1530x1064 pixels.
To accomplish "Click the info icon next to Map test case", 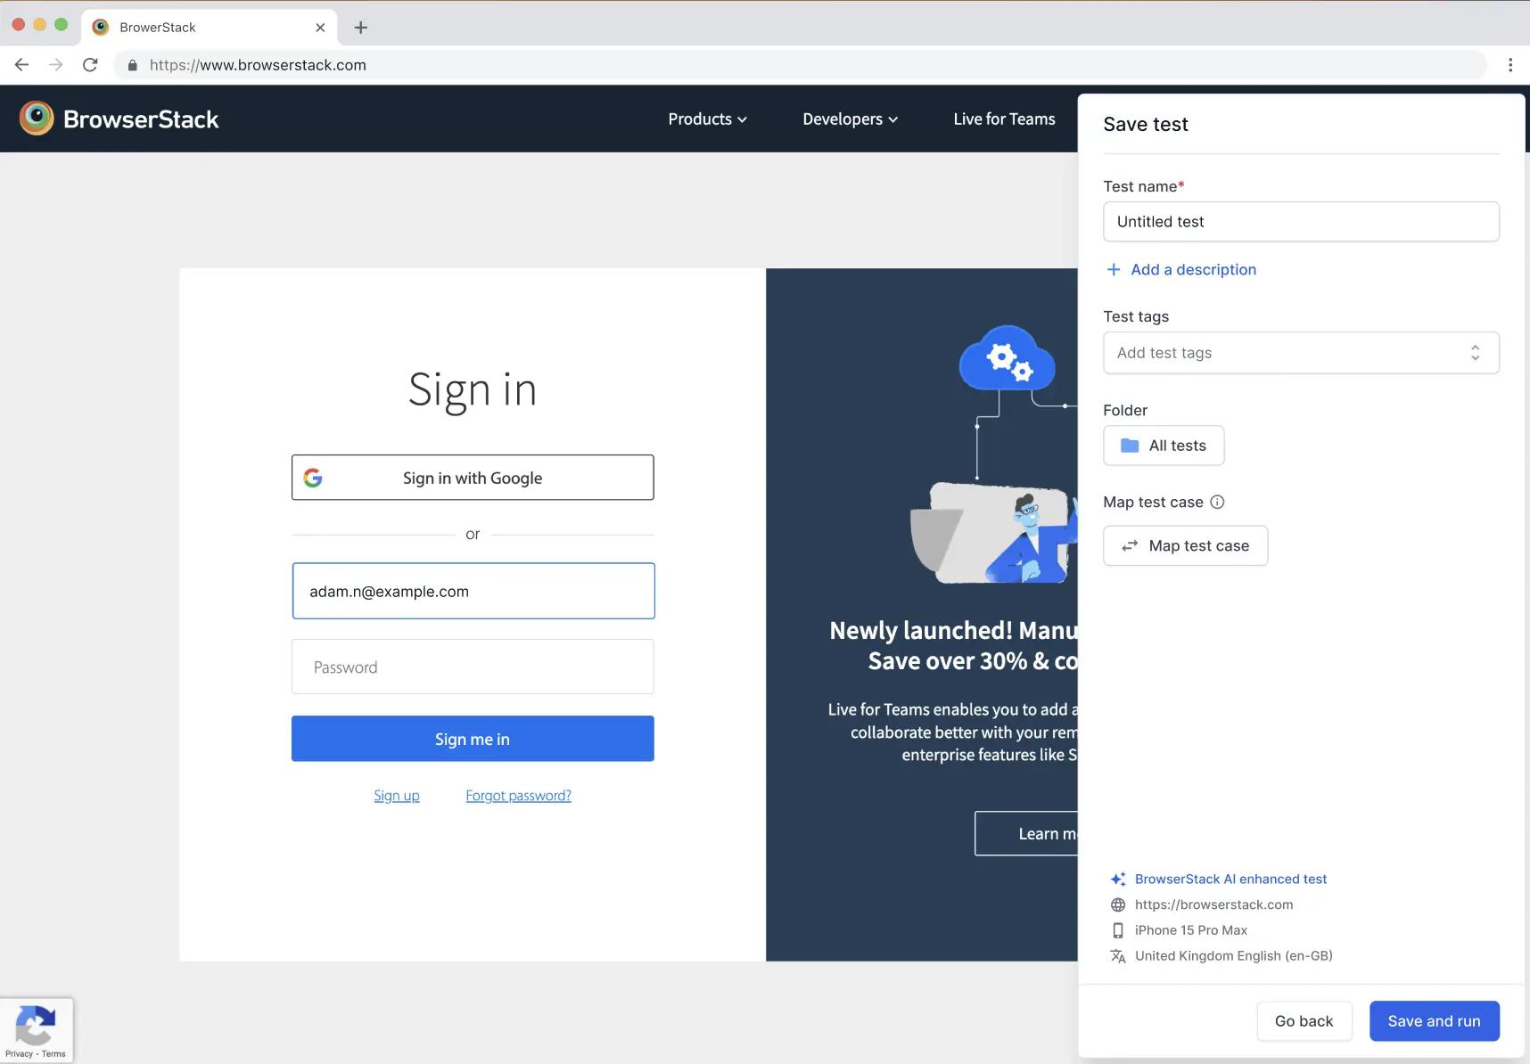I will [x=1218, y=502].
